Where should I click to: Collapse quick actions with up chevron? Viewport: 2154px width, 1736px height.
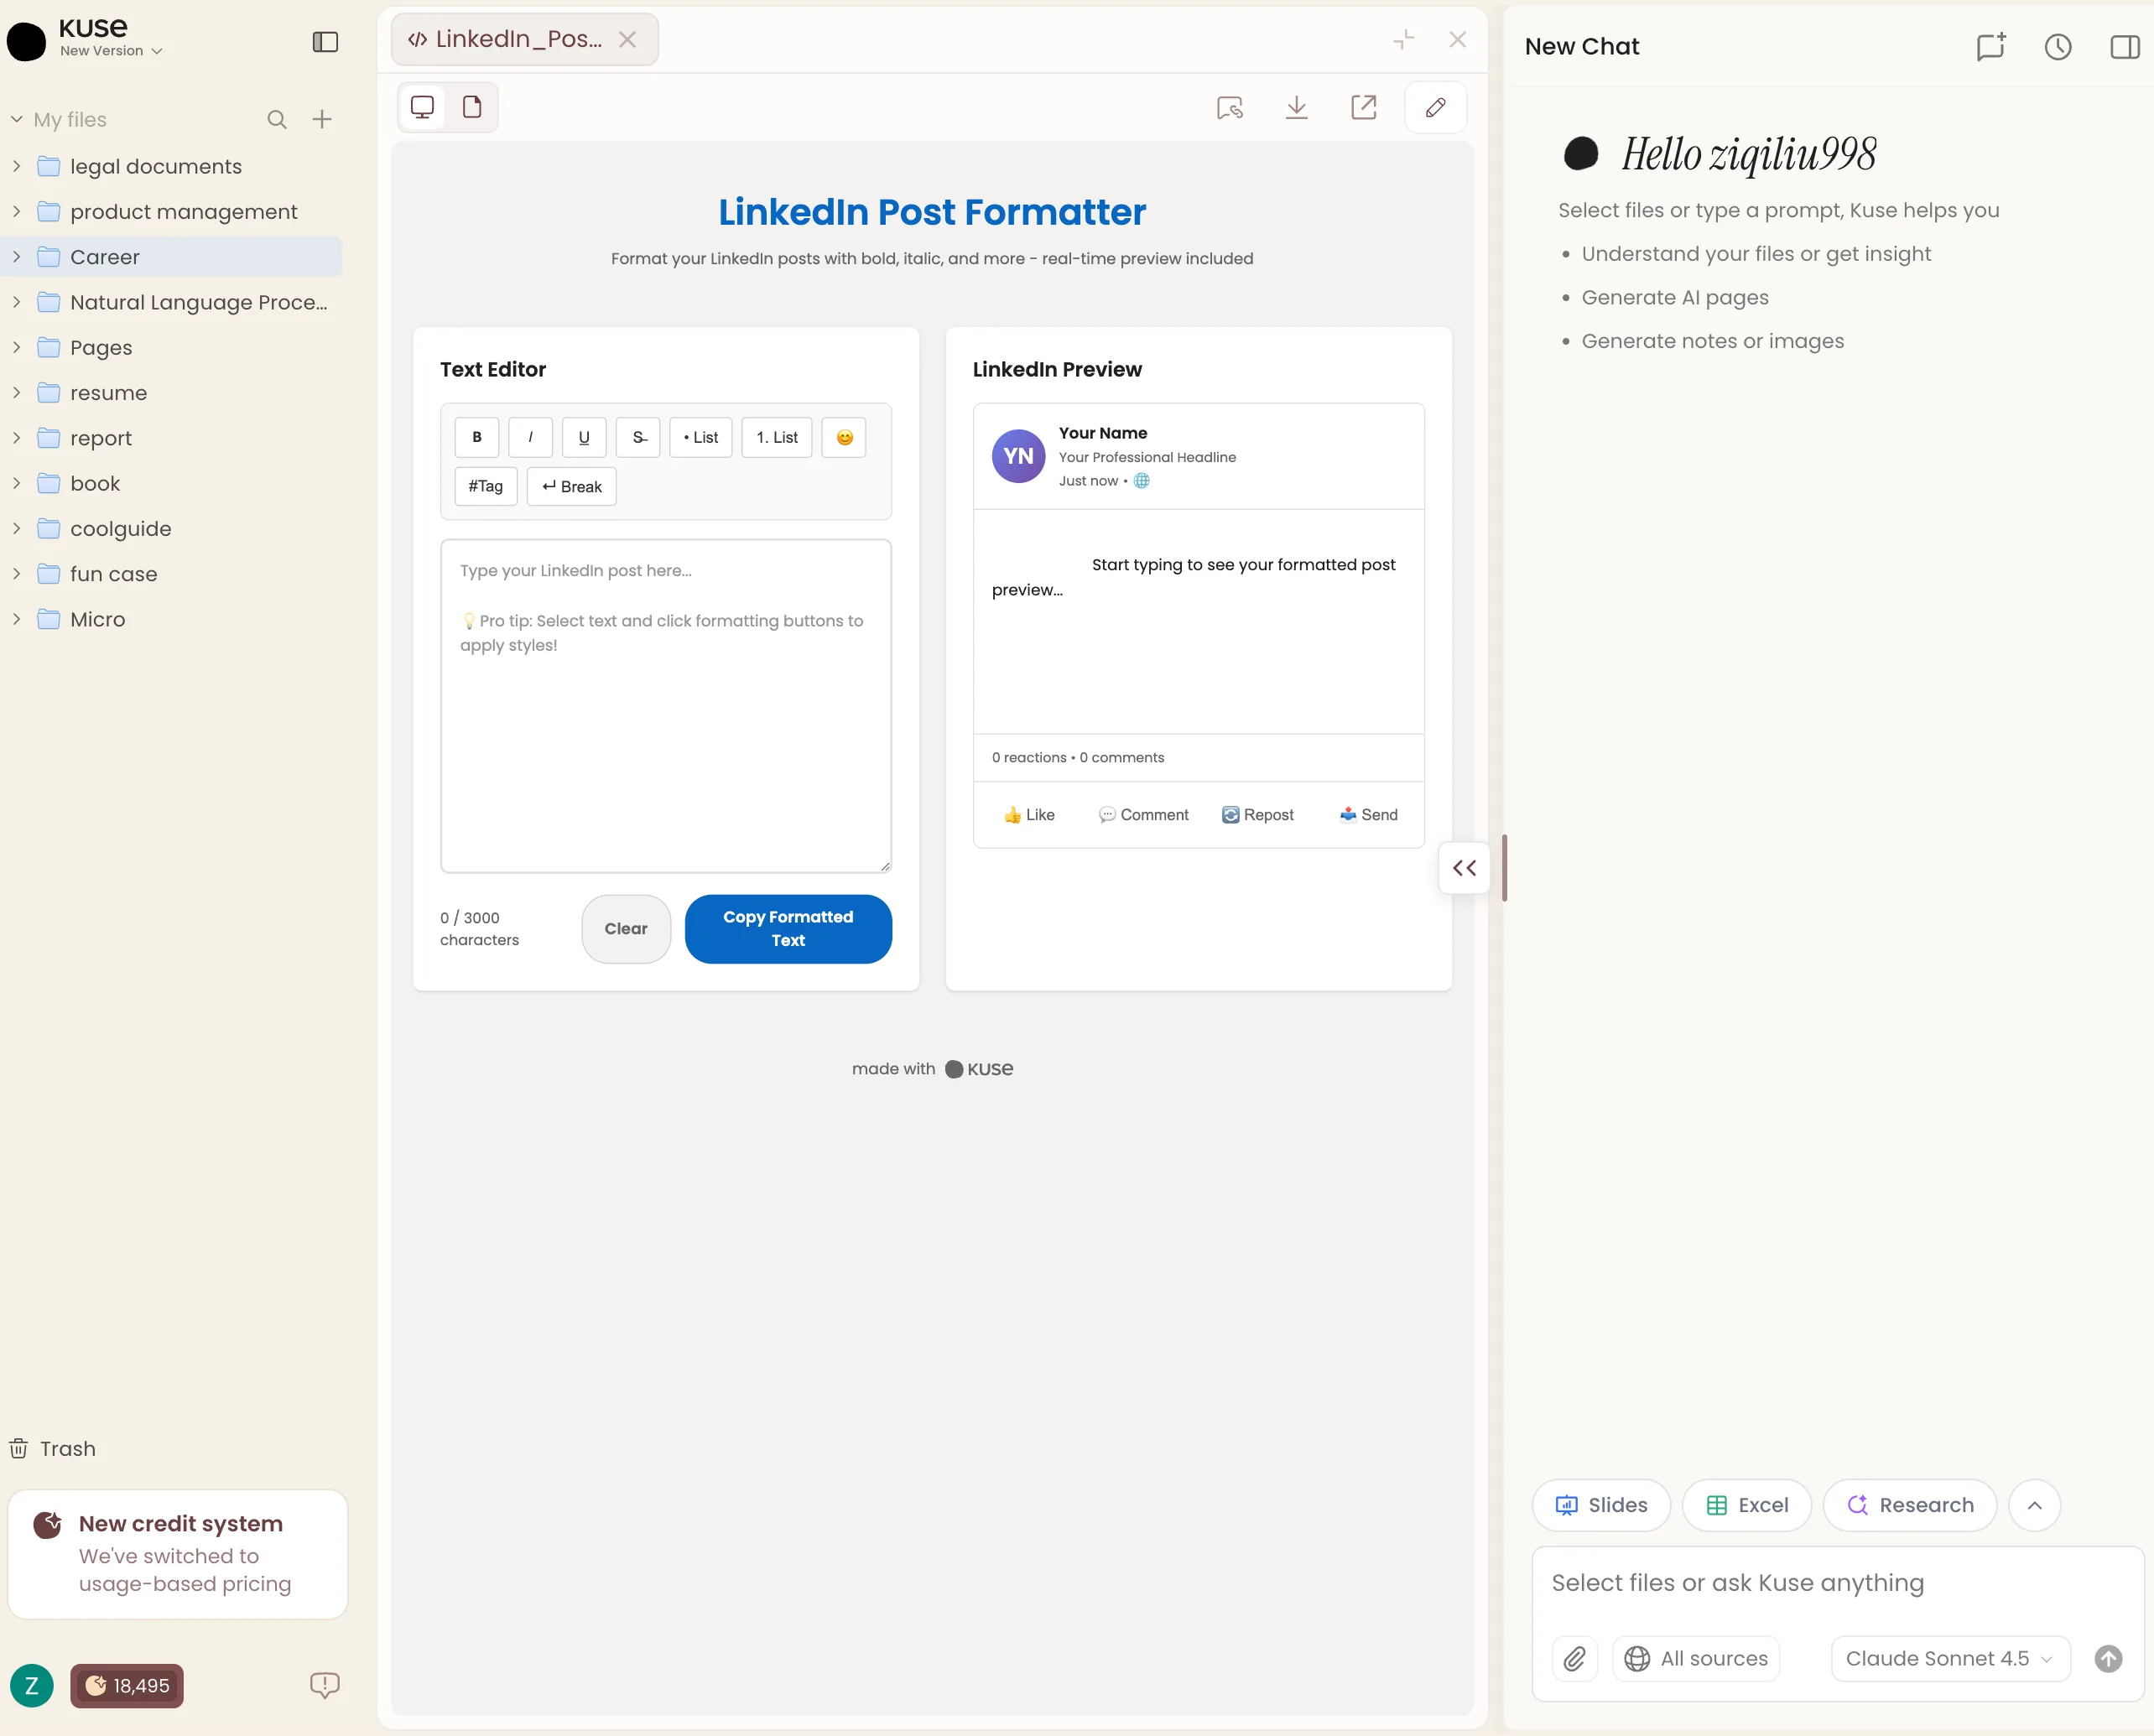[2034, 1505]
